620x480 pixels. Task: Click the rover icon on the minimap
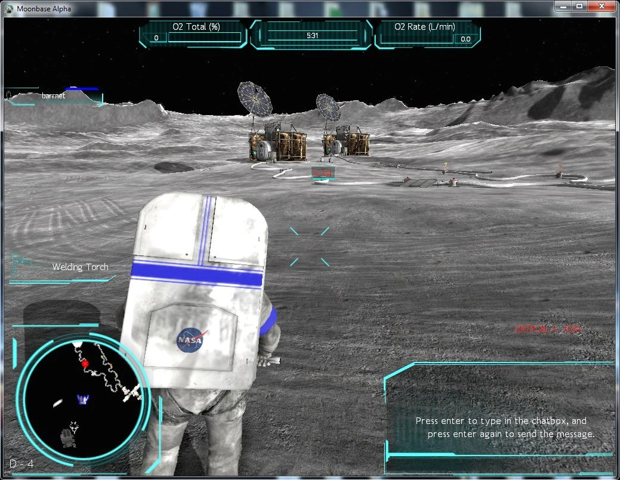tap(67, 438)
